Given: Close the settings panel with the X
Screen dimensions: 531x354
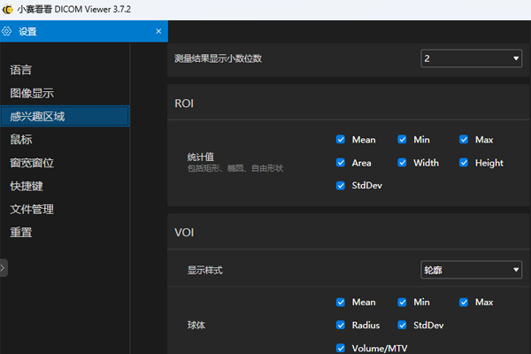Looking at the screenshot, I should (158, 31).
